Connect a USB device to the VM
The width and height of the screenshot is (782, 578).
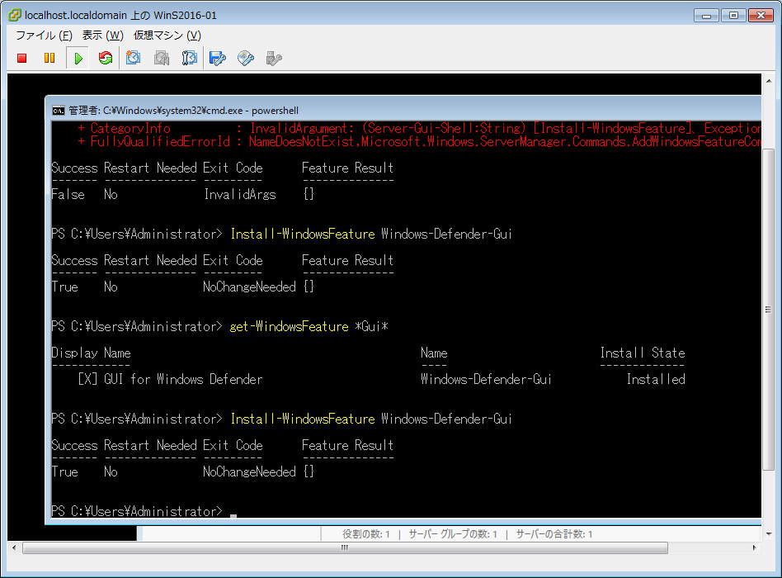click(273, 58)
